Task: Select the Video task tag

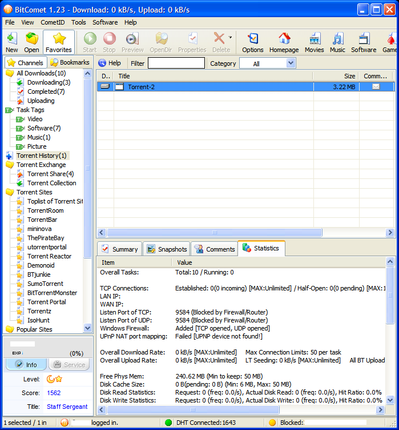Action: click(x=35, y=119)
